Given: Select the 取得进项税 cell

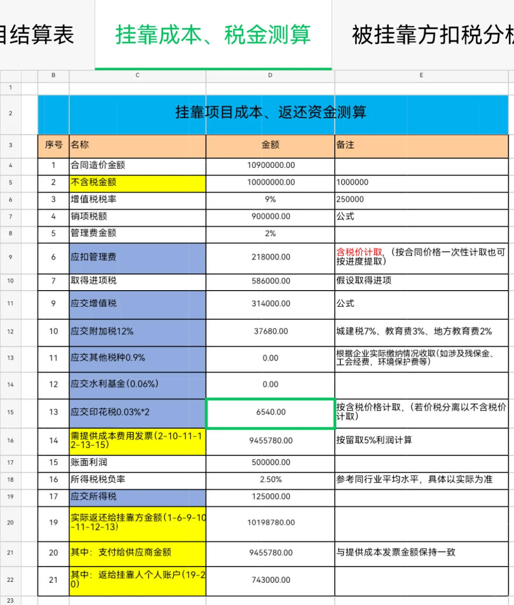Looking at the screenshot, I should pos(138,281).
